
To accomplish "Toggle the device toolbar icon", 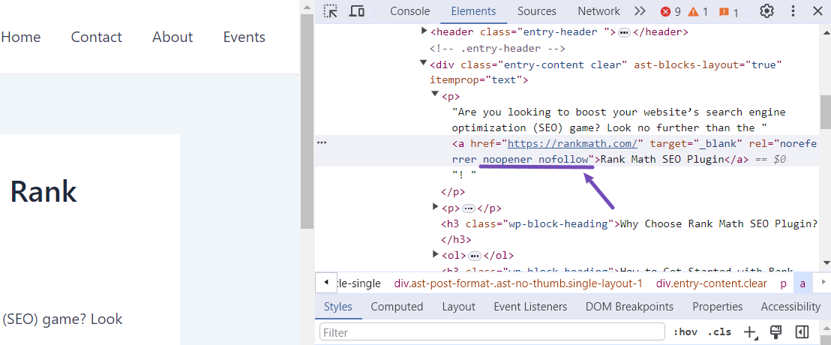I will (x=358, y=11).
